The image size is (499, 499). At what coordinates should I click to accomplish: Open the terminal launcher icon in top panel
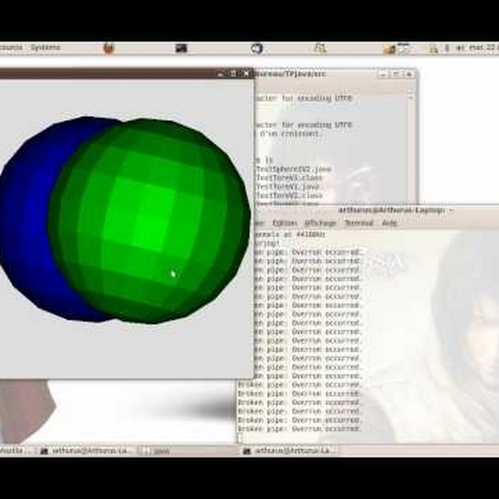[x=181, y=48]
